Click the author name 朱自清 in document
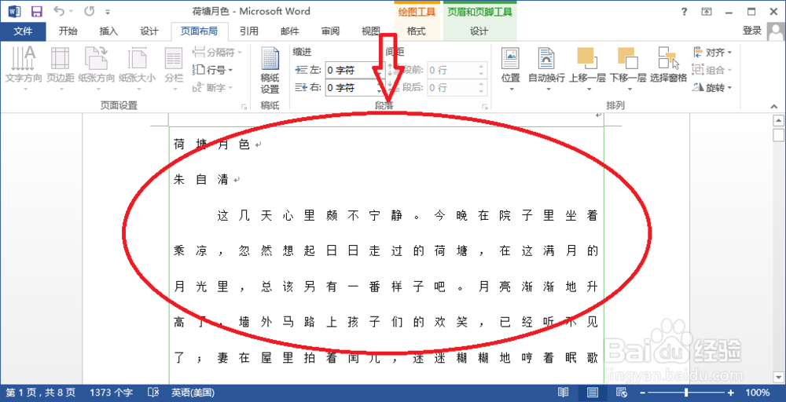The width and height of the screenshot is (786, 402). coord(201,181)
